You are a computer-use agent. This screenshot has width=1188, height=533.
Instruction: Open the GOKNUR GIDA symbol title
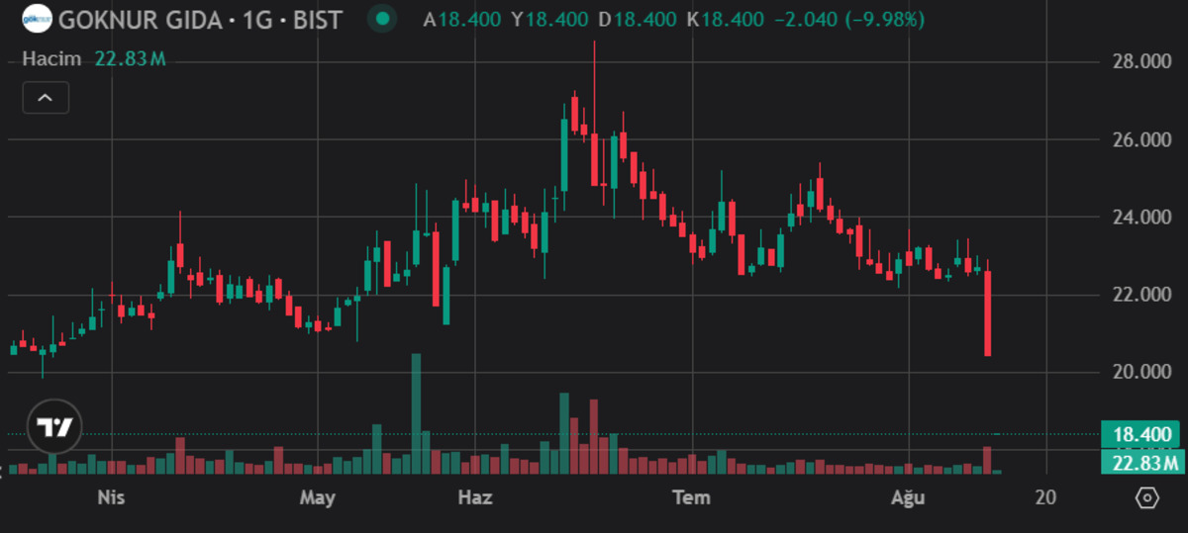point(200,19)
